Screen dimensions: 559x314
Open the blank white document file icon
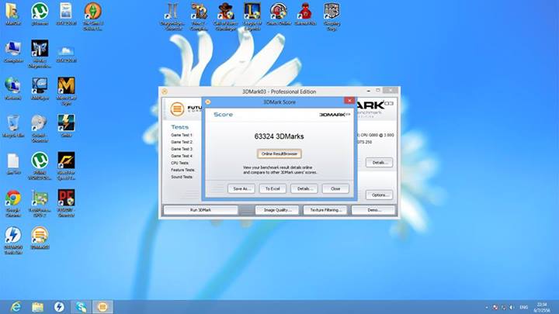coord(13,164)
